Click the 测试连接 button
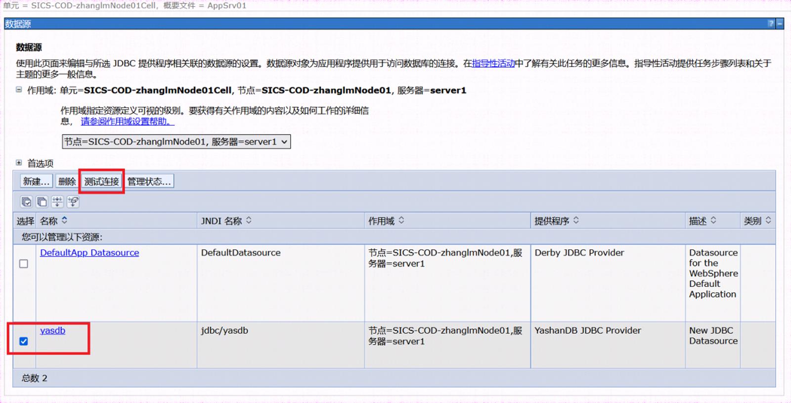791x403 pixels. (x=101, y=181)
